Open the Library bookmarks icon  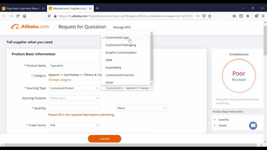(x=234, y=16)
